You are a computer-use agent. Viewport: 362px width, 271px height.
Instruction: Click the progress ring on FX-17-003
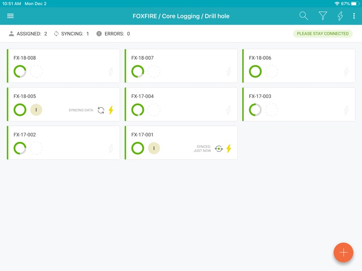[255, 109]
